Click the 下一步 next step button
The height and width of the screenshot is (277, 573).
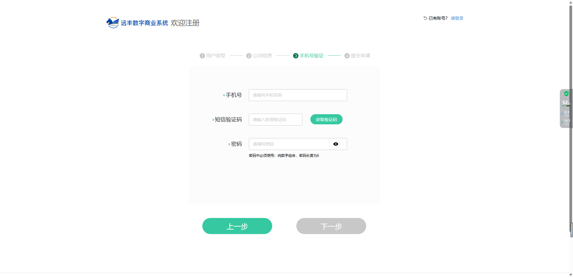[331, 226]
